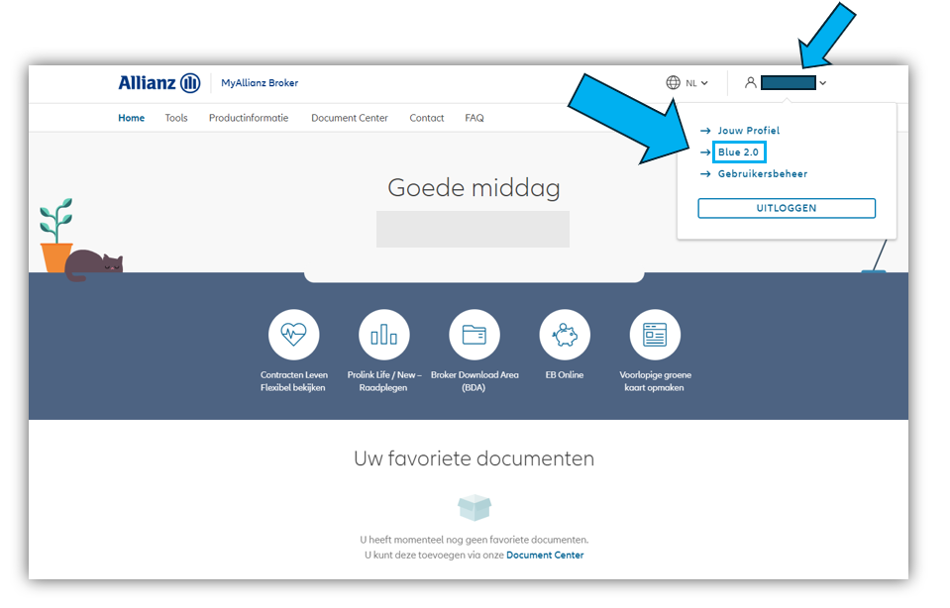Open Contracten Leven Flexibel bekijken
This screenshot has width=950, height=608.
(x=293, y=334)
